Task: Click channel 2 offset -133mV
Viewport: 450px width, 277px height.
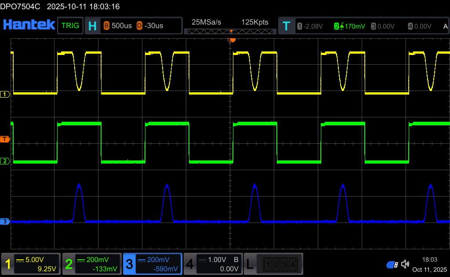Action: (105, 269)
